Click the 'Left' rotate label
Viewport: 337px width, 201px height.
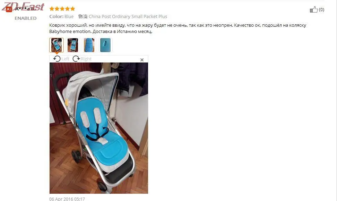pyautogui.click(x=65, y=59)
